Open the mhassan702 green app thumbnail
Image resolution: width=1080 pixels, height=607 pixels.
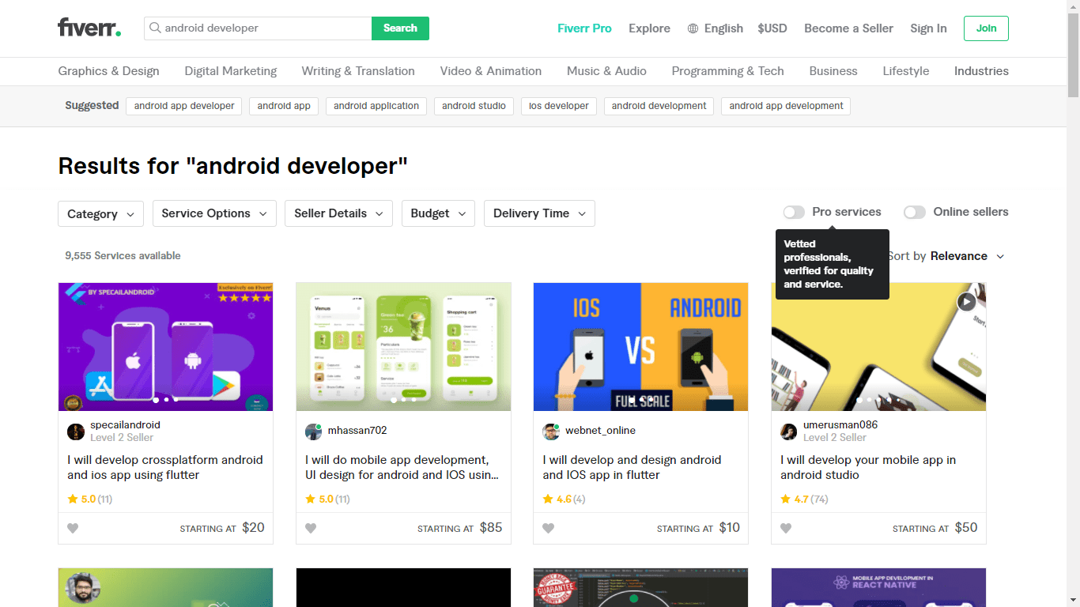(403, 347)
